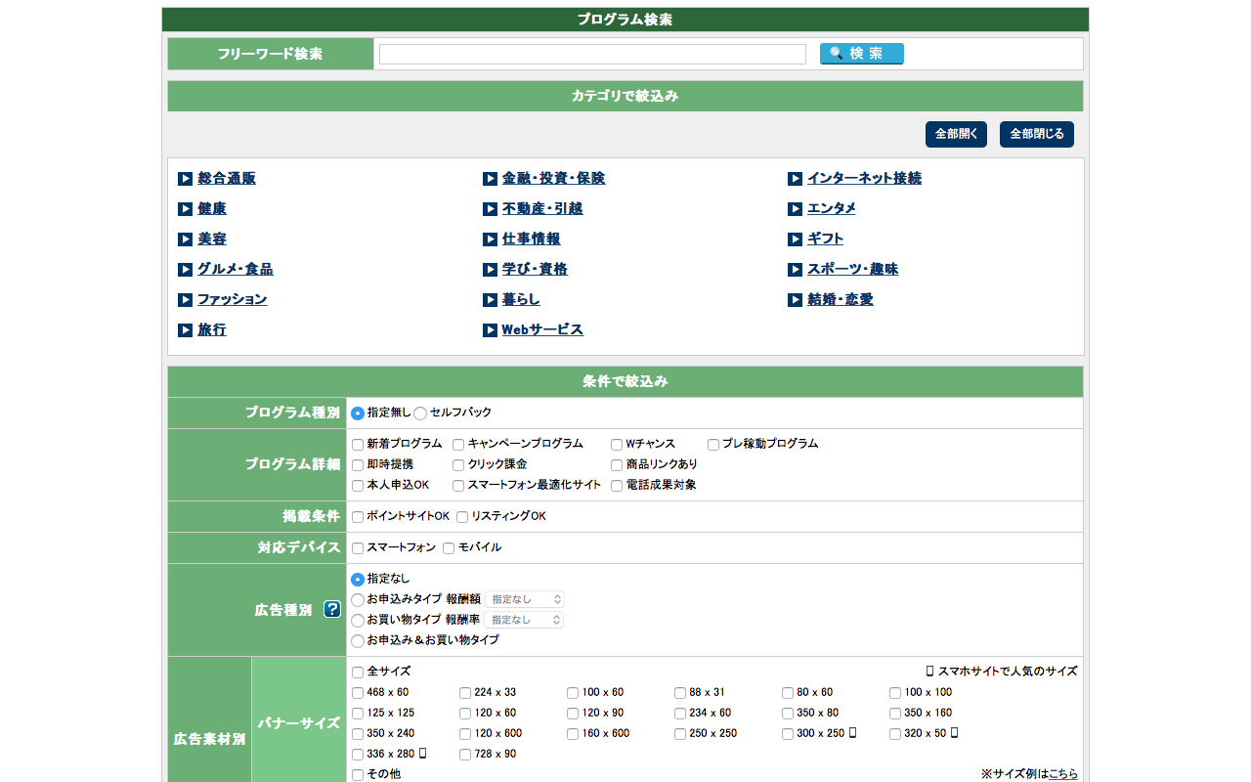The image size is (1251, 782).
Task: Check the プレ稼動プログラム checkbox
Action: tap(713, 445)
